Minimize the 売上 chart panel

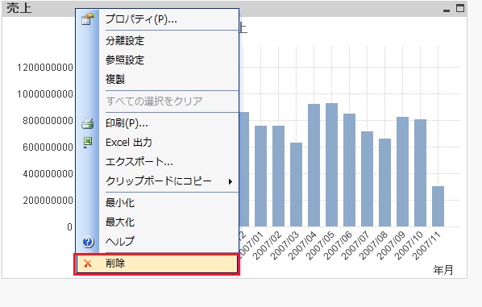(447, 10)
